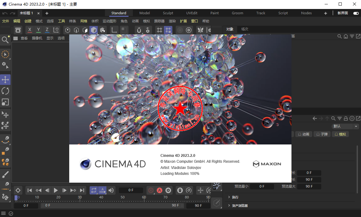Toggle the sound speaker icon
The image size is (361, 217).
[x=111, y=190]
